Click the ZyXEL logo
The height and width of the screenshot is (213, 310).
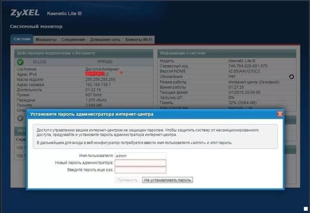click(x=25, y=13)
